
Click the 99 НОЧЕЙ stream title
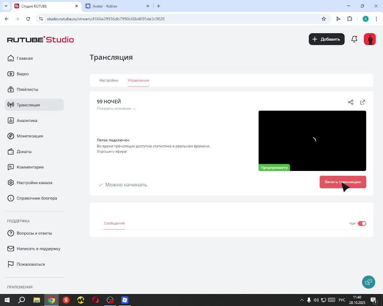pyautogui.click(x=109, y=101)
